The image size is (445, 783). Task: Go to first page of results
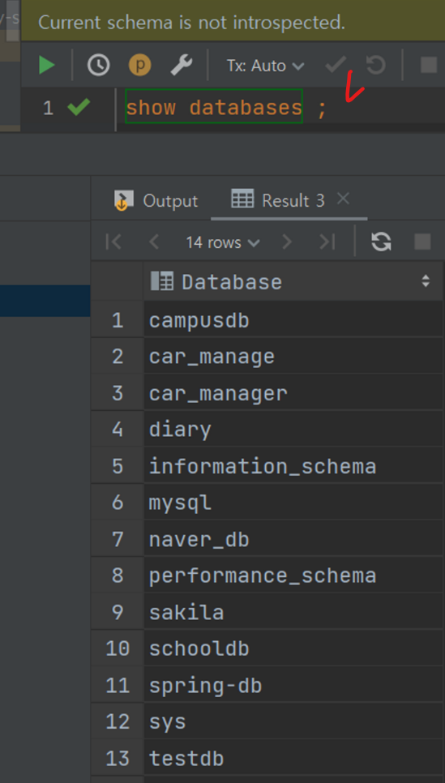pos(113,242)
